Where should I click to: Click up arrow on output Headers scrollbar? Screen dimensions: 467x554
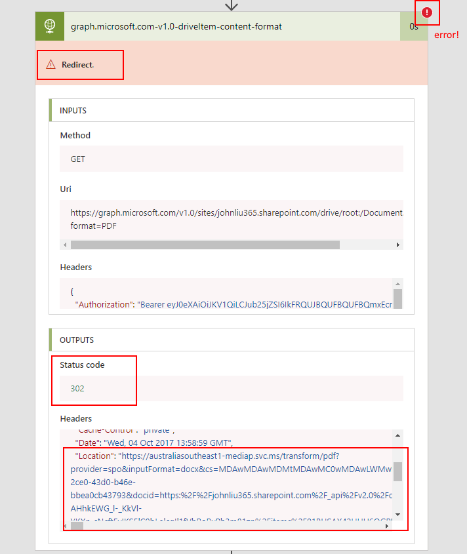[x=397, y=435]
